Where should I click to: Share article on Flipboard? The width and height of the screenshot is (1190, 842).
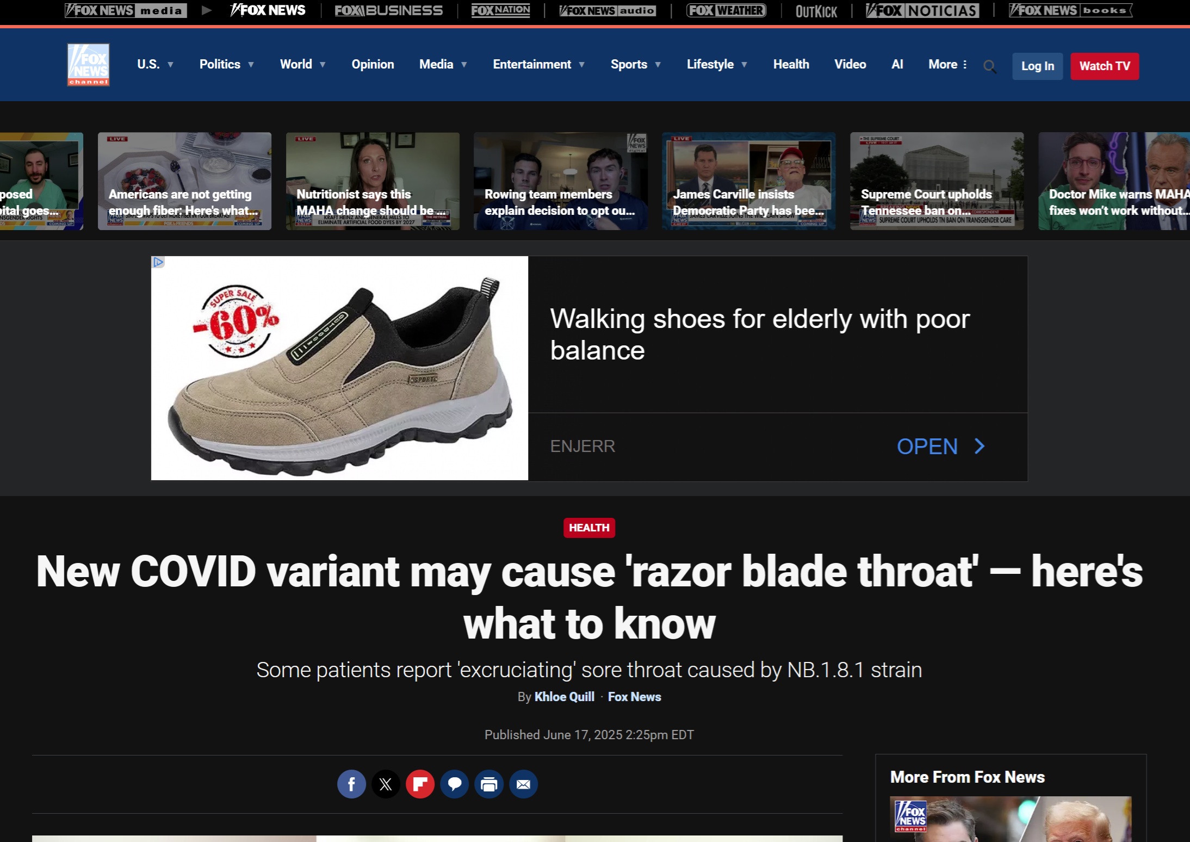point(420,784)
